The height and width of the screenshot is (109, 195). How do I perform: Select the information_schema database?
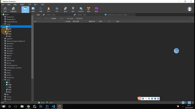click(x=14, y=68)
